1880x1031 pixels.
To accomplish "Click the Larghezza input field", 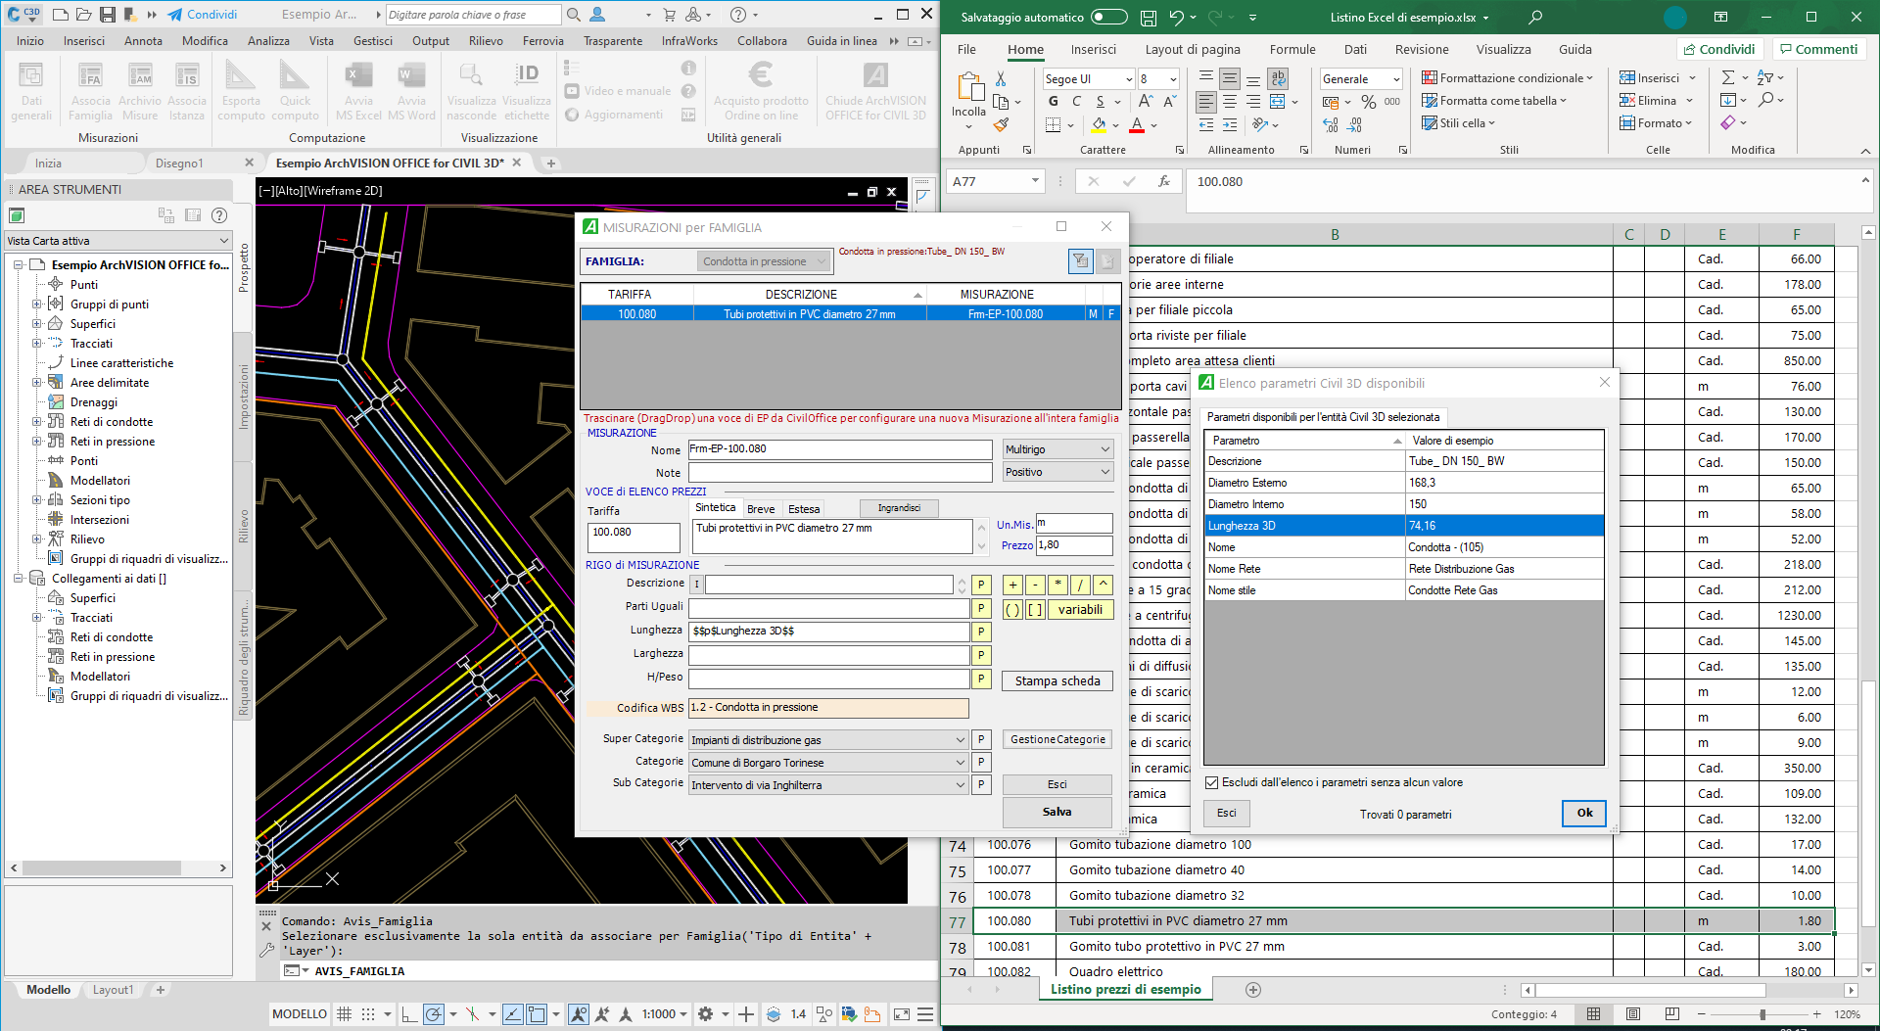I will [828, 654].
